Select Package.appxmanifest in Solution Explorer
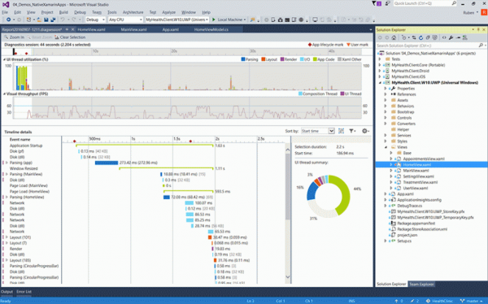Viewport: 488px width, 304px height. pos(416,224)
